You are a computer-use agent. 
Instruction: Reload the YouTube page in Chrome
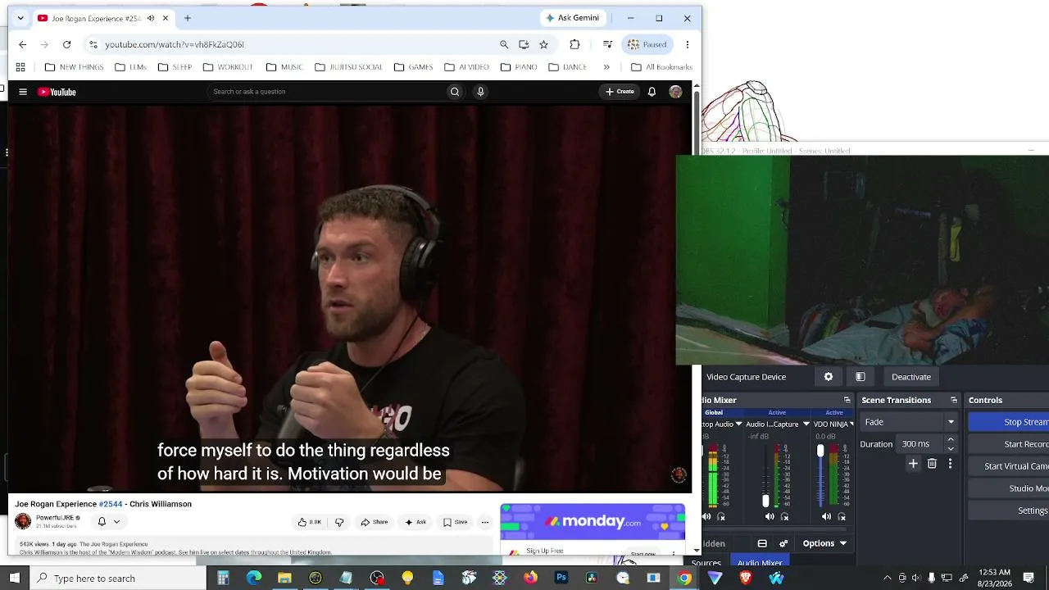66,44
